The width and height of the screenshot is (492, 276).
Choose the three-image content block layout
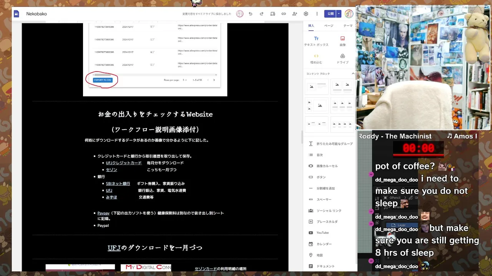342,105
